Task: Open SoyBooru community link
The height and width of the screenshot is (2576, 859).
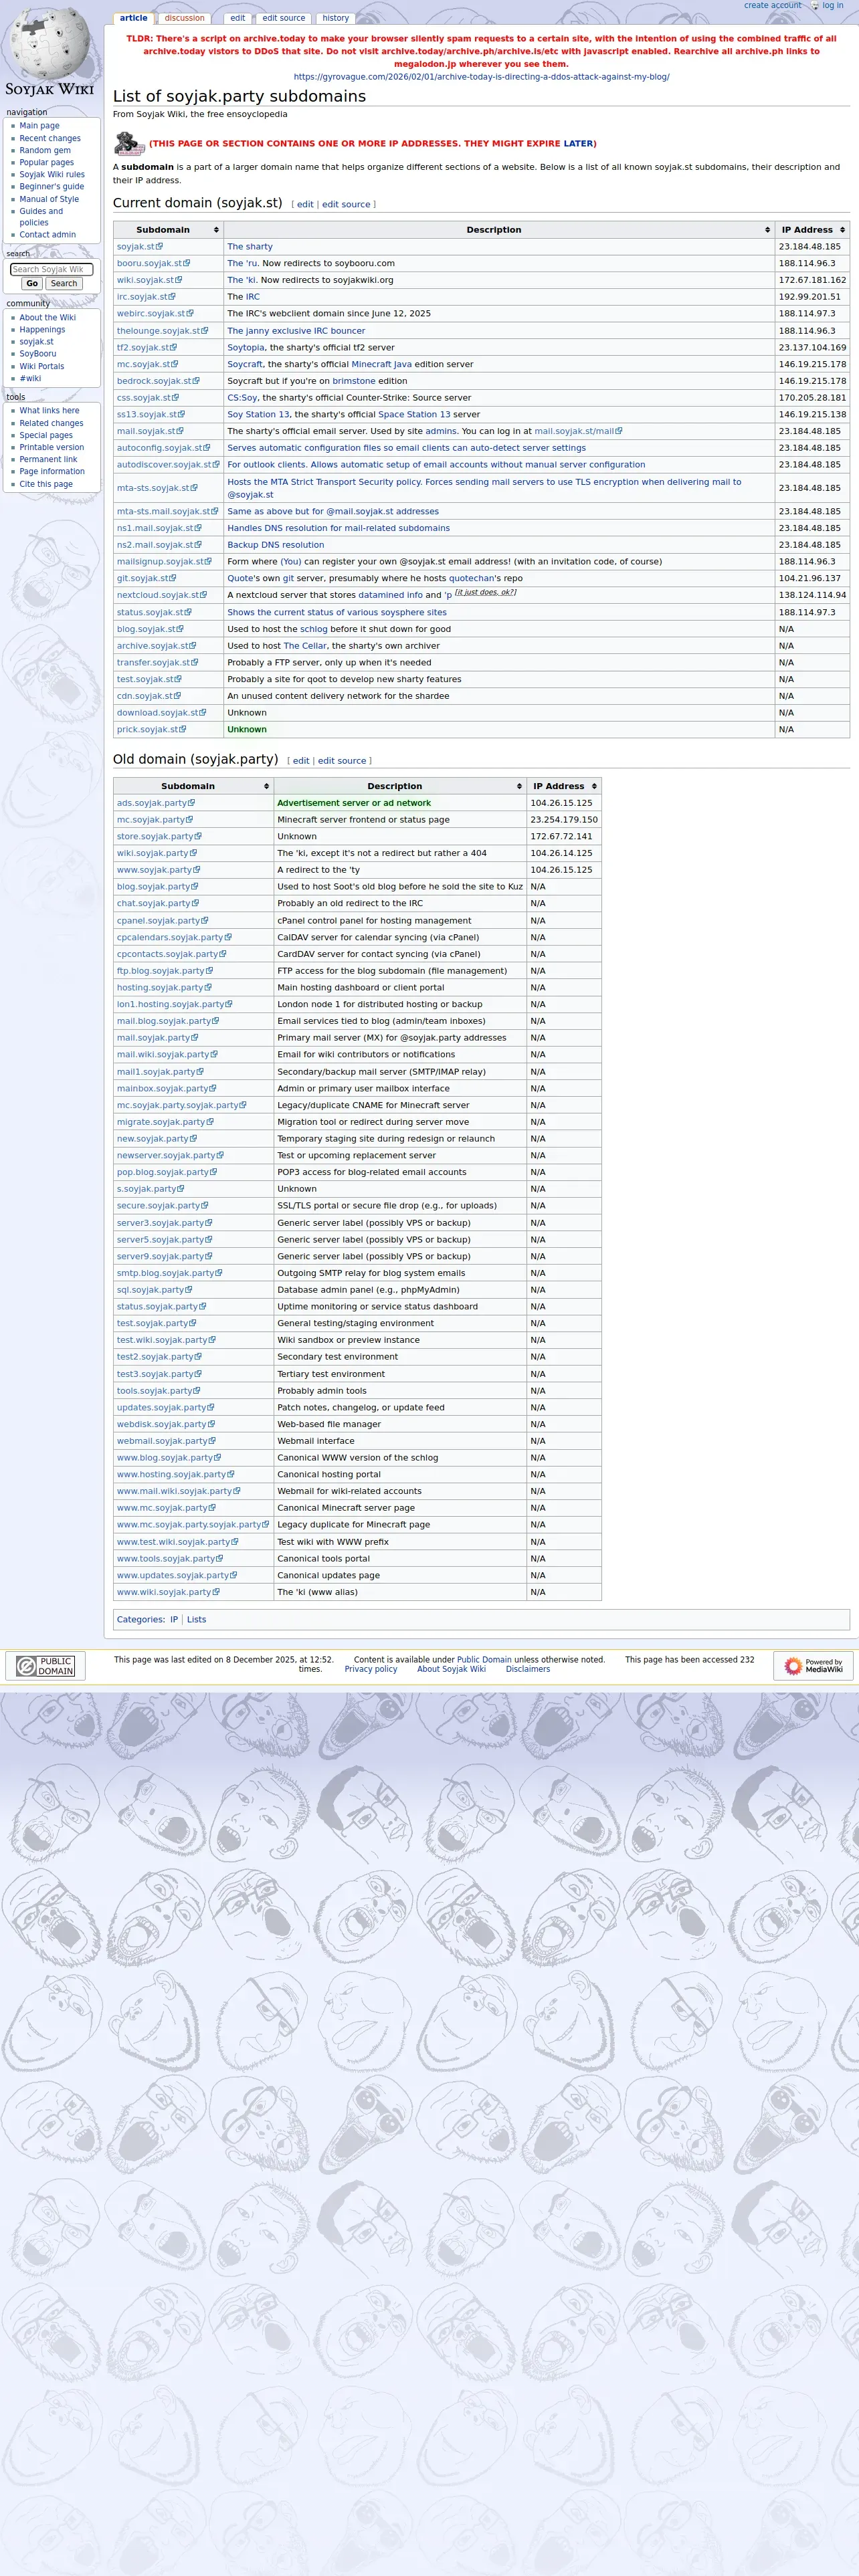Action: coord(38,354)
